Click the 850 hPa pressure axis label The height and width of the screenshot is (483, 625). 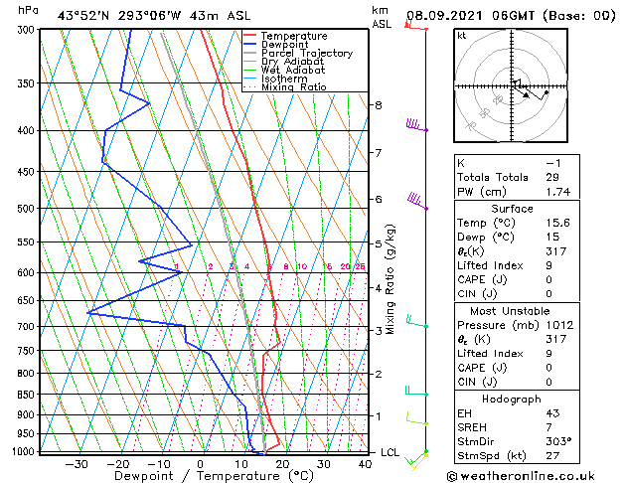coord(28,395)
